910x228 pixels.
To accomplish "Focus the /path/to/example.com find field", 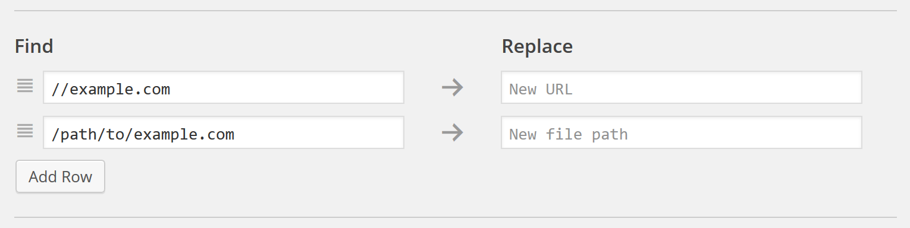I will tap(224, 132).
